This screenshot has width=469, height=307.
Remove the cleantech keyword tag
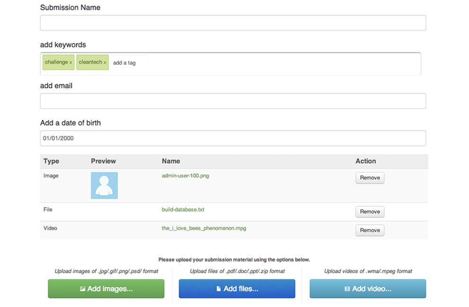point(105,63)
